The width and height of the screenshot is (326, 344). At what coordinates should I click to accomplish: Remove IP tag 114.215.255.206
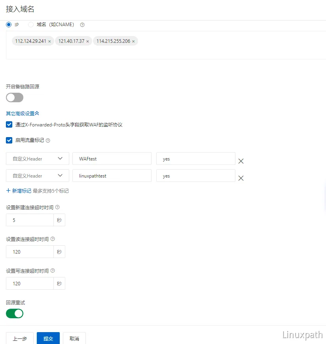[x=133, y=41]
